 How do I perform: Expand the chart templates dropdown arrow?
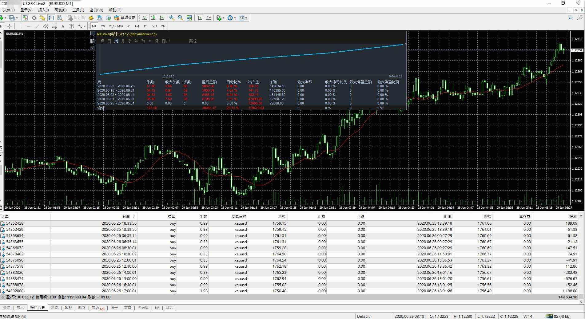click(x=246, y=18)
